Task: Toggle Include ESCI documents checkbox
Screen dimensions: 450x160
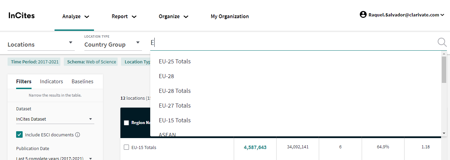Action: coord(20,135)
